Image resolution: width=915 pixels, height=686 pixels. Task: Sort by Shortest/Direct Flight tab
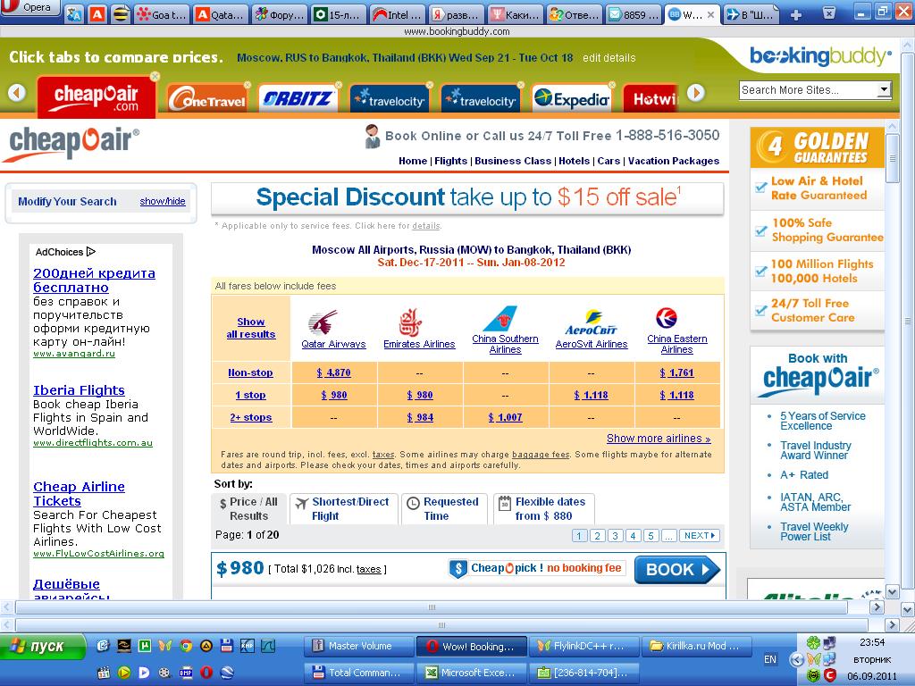344,508
